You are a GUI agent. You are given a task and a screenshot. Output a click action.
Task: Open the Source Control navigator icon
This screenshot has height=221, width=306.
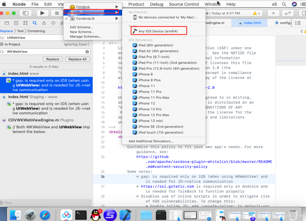tap(16, 23)
